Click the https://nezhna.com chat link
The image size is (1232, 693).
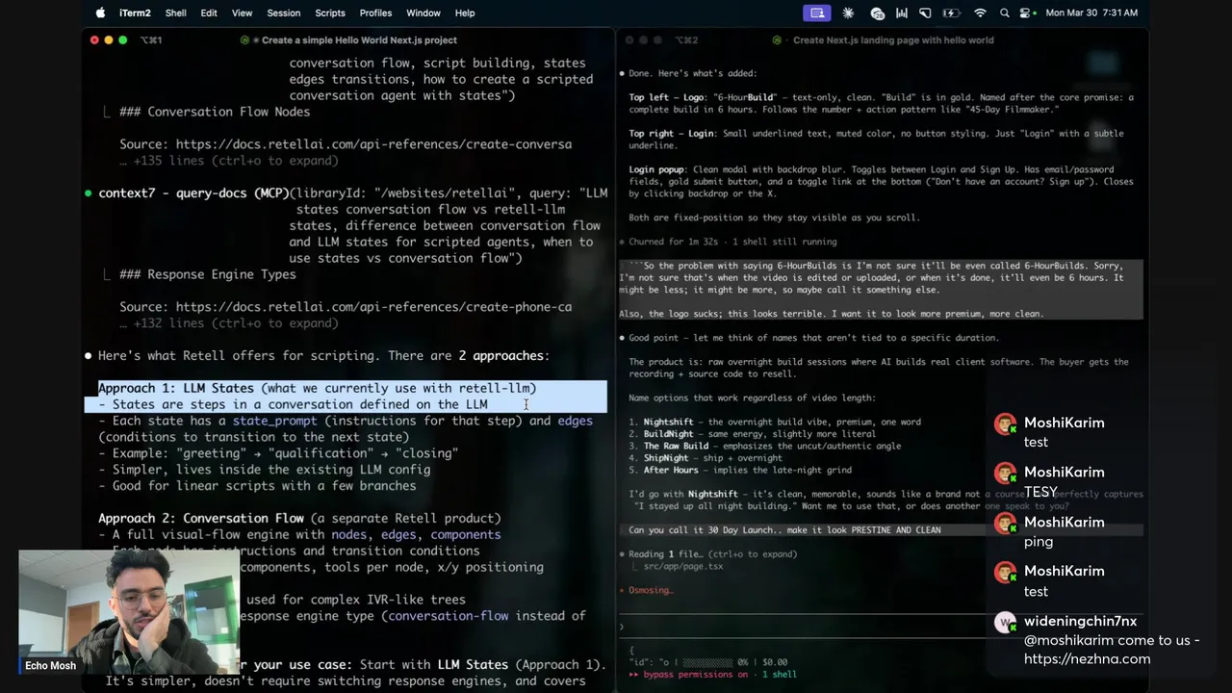point(1087,659)
